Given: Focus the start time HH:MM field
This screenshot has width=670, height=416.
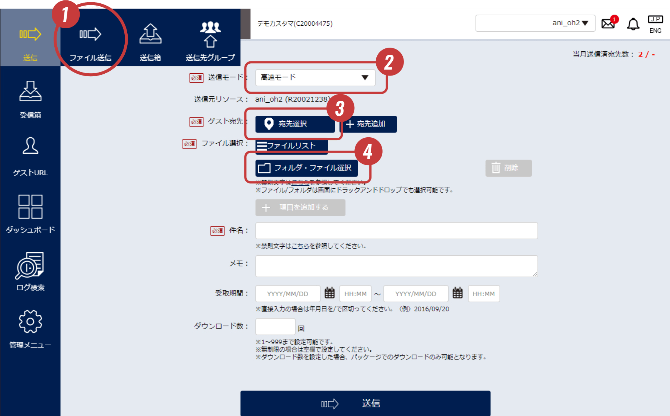Looking at the screenshot, I should pos(355,294).
